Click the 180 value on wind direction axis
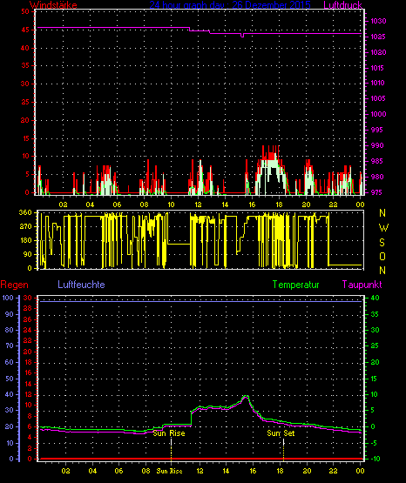Image resolution: width=406 pixels, height=483 pixels. [25, 240]
